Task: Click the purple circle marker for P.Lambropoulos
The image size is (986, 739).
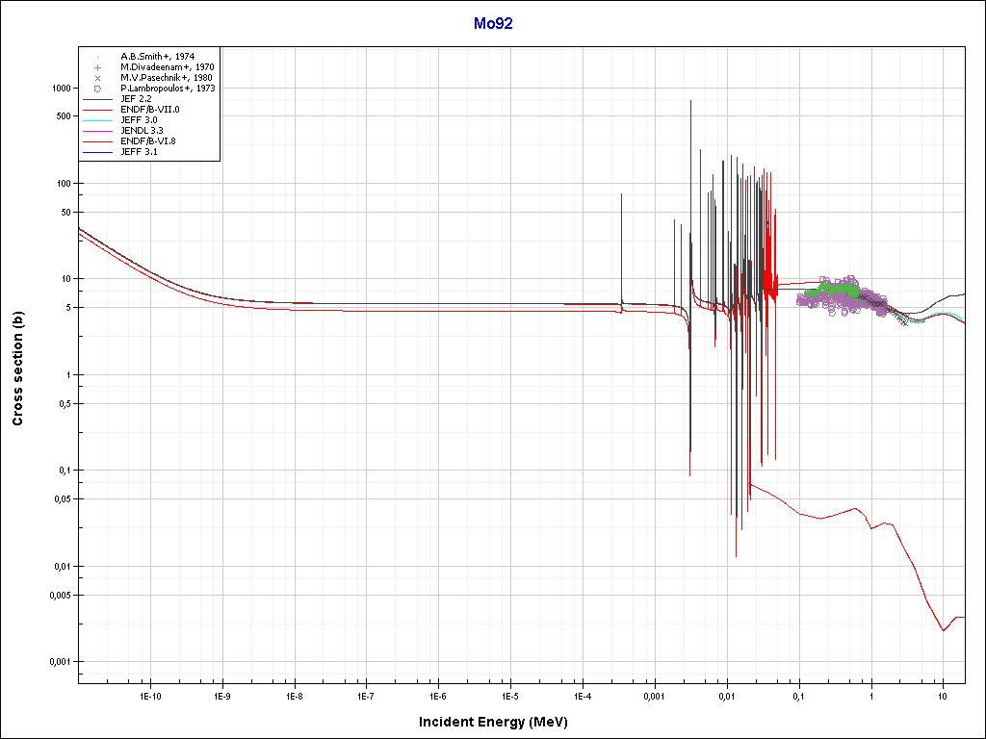Action: tap(97, 89)
